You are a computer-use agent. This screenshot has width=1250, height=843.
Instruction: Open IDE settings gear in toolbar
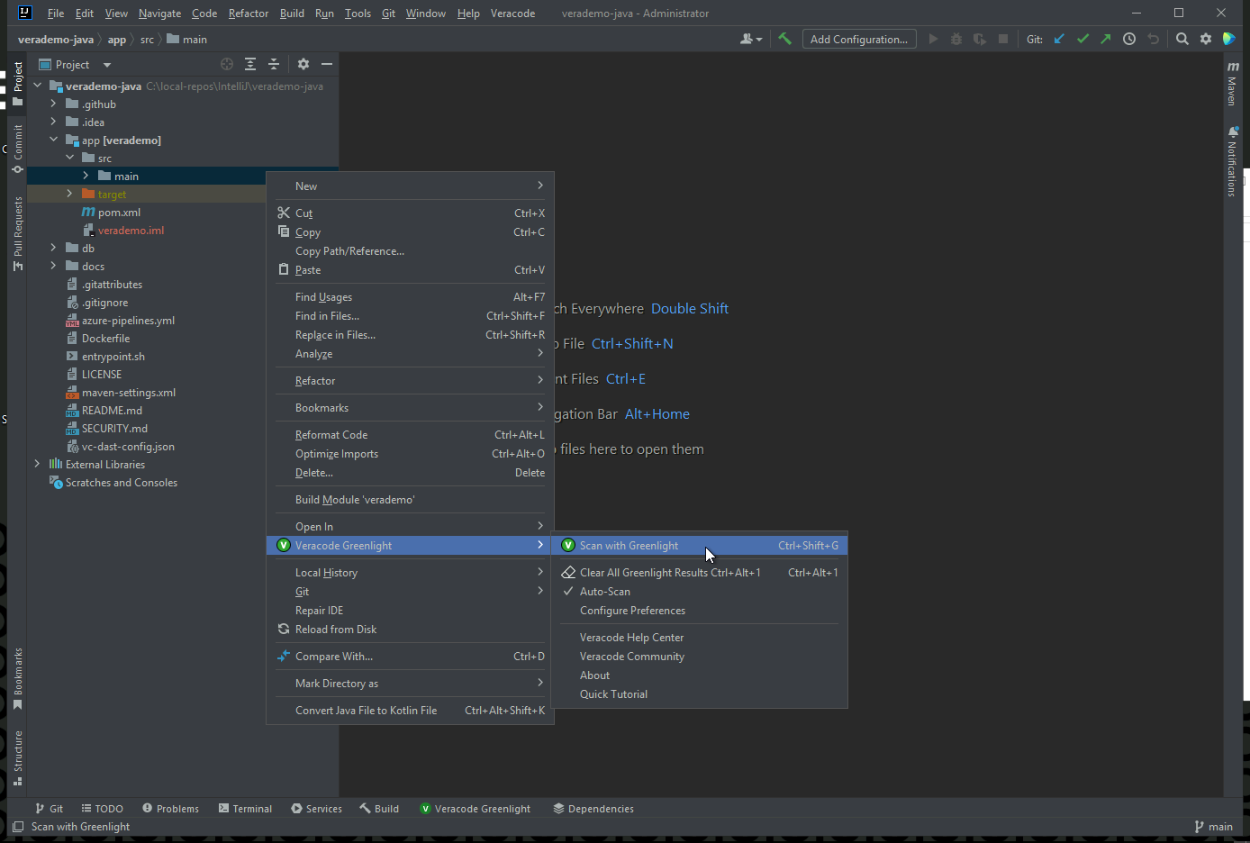pos(1206,39)
